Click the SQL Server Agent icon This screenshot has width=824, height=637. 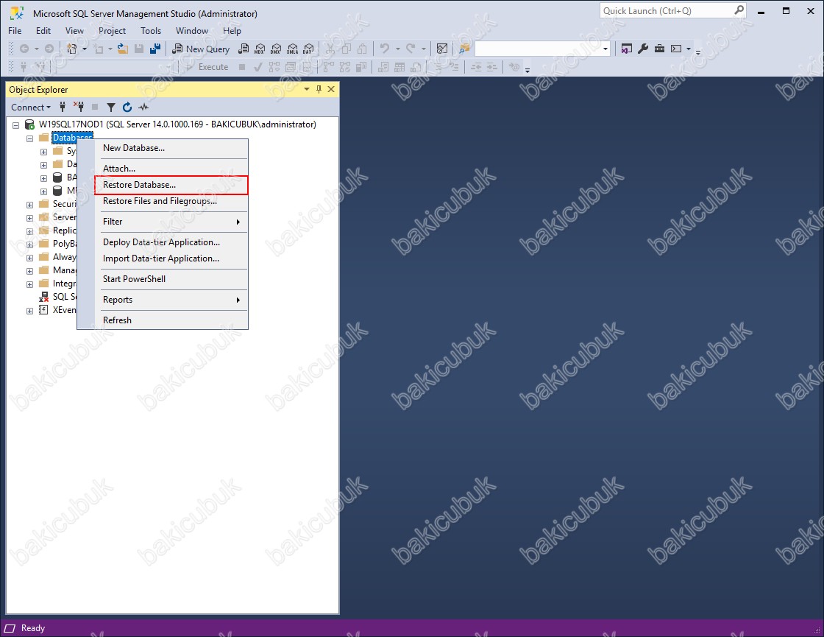click(x=44, y=297)
